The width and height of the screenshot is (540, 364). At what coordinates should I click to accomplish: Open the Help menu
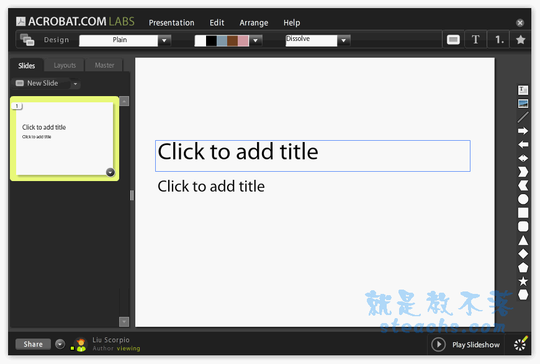[292, 23]
